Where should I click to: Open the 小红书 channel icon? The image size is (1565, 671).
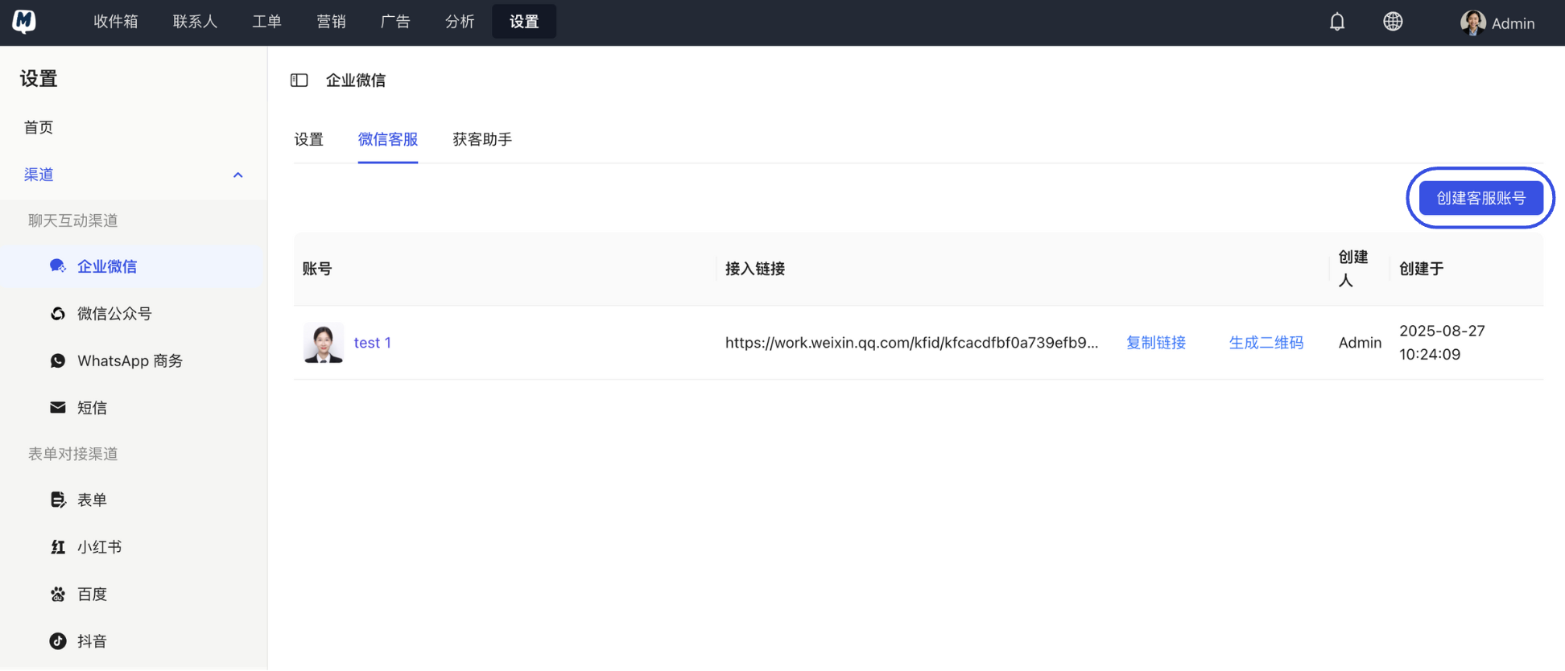click(x=58, y=547)
